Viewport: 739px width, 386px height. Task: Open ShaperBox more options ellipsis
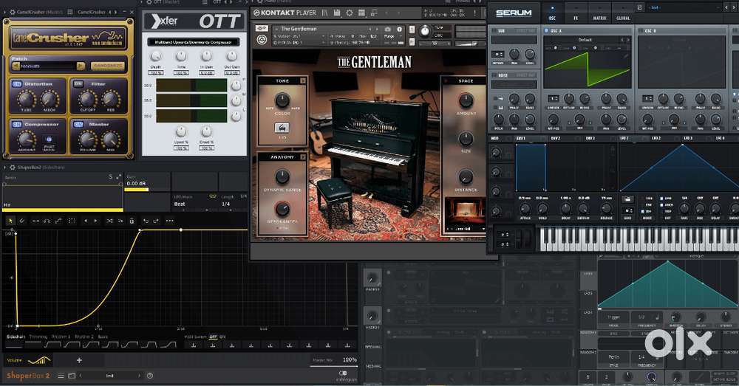(169, 221)
